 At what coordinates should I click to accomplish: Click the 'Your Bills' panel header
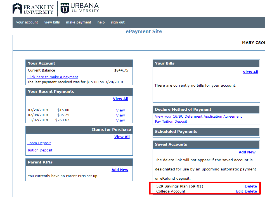click(x=206, y=63)
